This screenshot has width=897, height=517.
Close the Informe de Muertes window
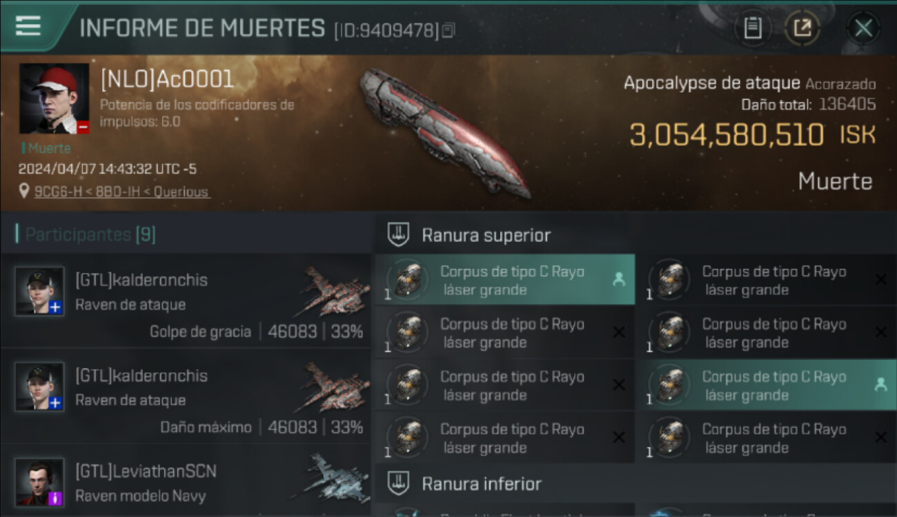[863, 29]
